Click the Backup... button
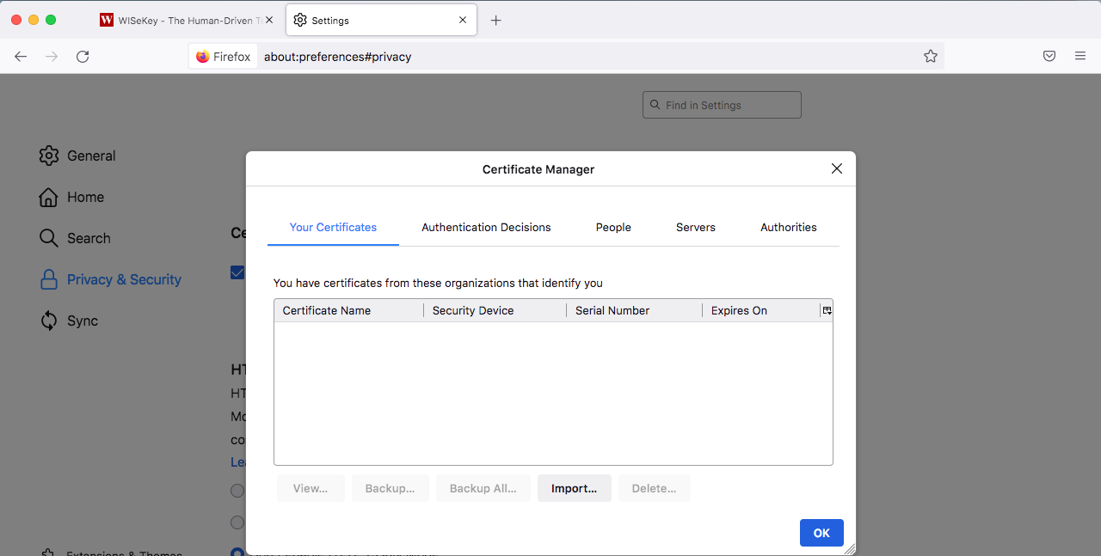Screen dimensions: 1101x556 coord(390,488)
